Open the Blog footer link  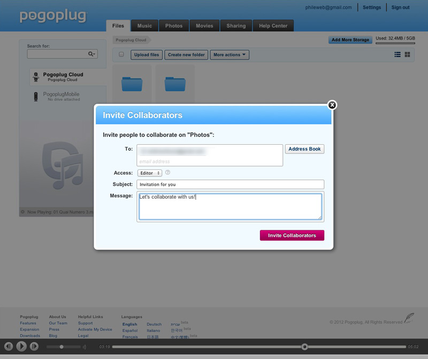click(53, 336)
